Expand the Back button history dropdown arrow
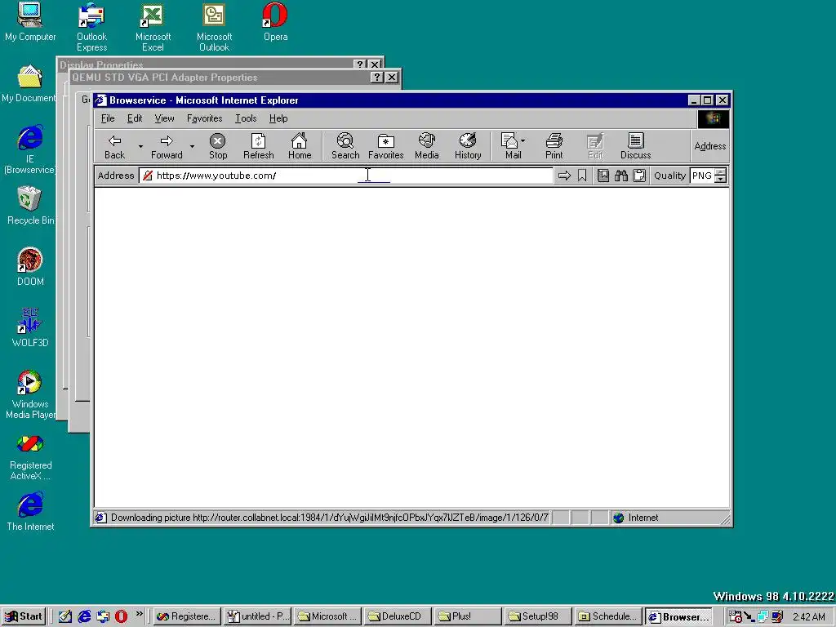 140,146
